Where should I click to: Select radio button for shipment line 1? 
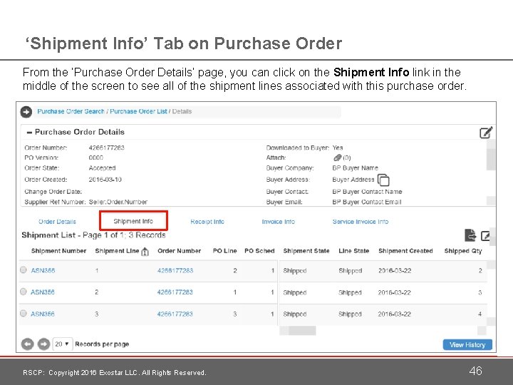click(24, 269)
